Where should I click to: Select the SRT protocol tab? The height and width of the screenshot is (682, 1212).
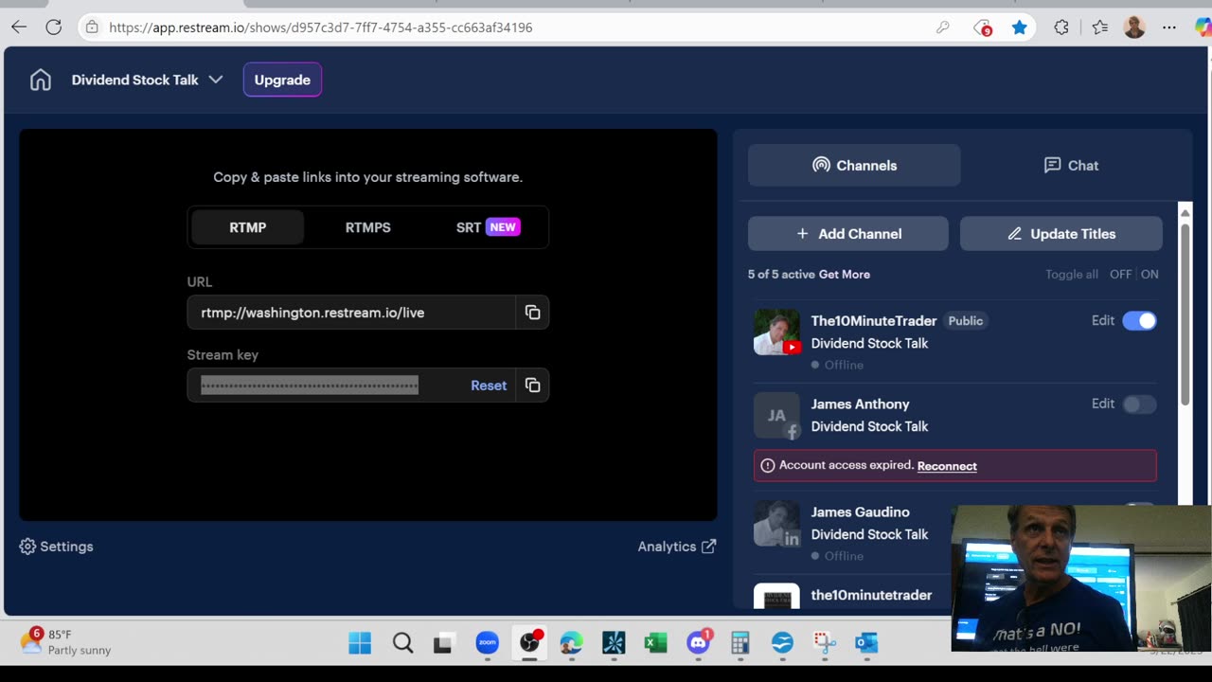pyautogui.click(x=488, y=227)
